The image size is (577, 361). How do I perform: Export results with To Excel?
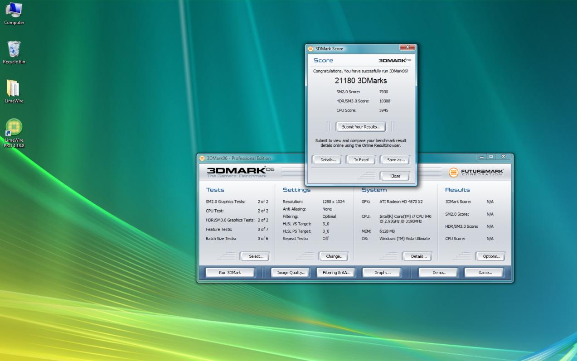pos(361,160)
